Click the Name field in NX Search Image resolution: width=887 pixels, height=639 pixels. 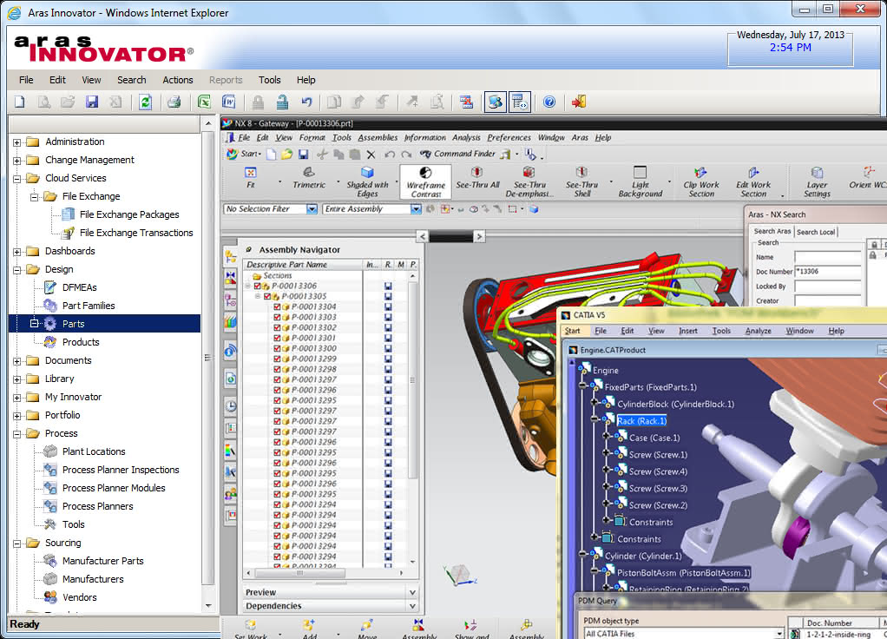pos(828,257)
